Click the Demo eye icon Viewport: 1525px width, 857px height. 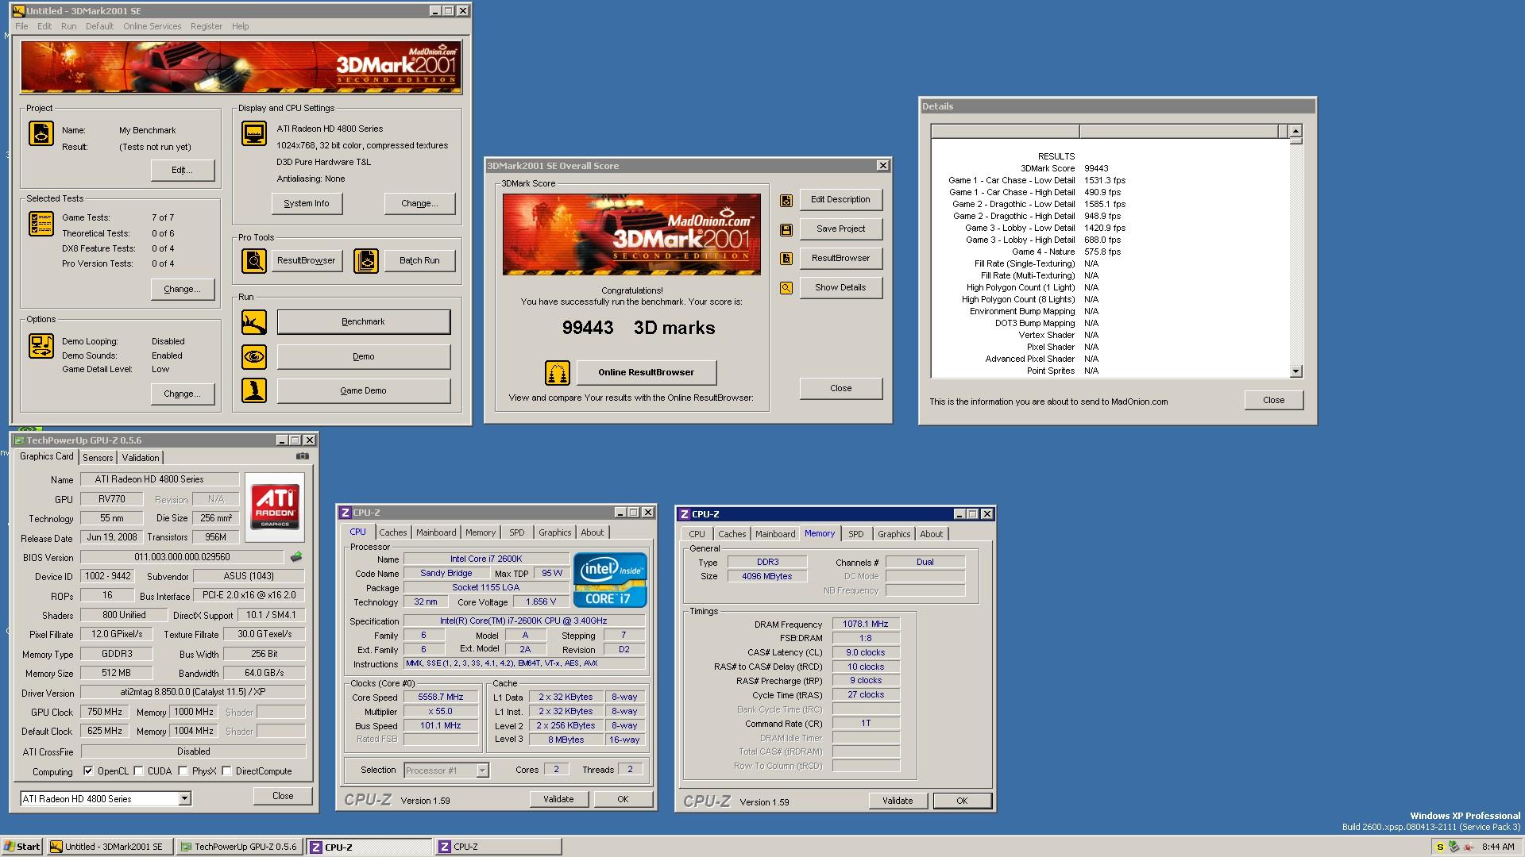pyautogui.click(x=254, y=356)
